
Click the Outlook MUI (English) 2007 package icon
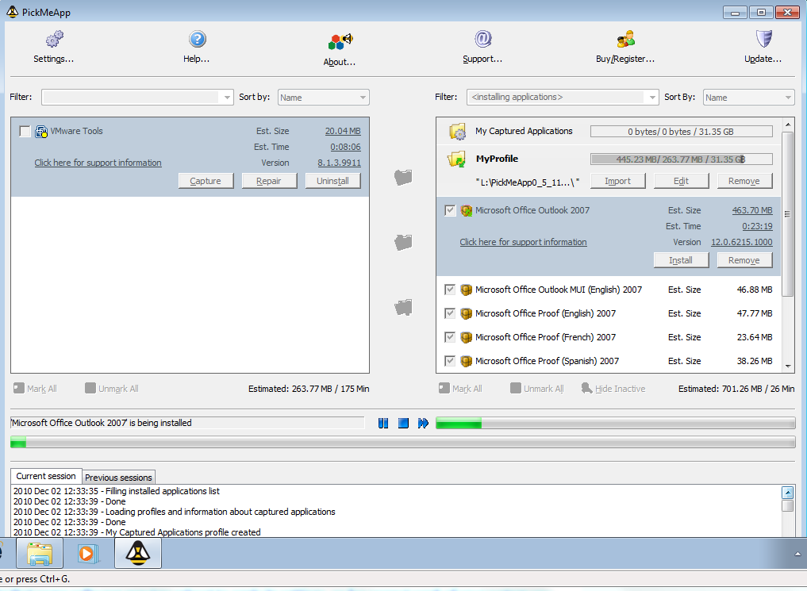pos(467,290)
